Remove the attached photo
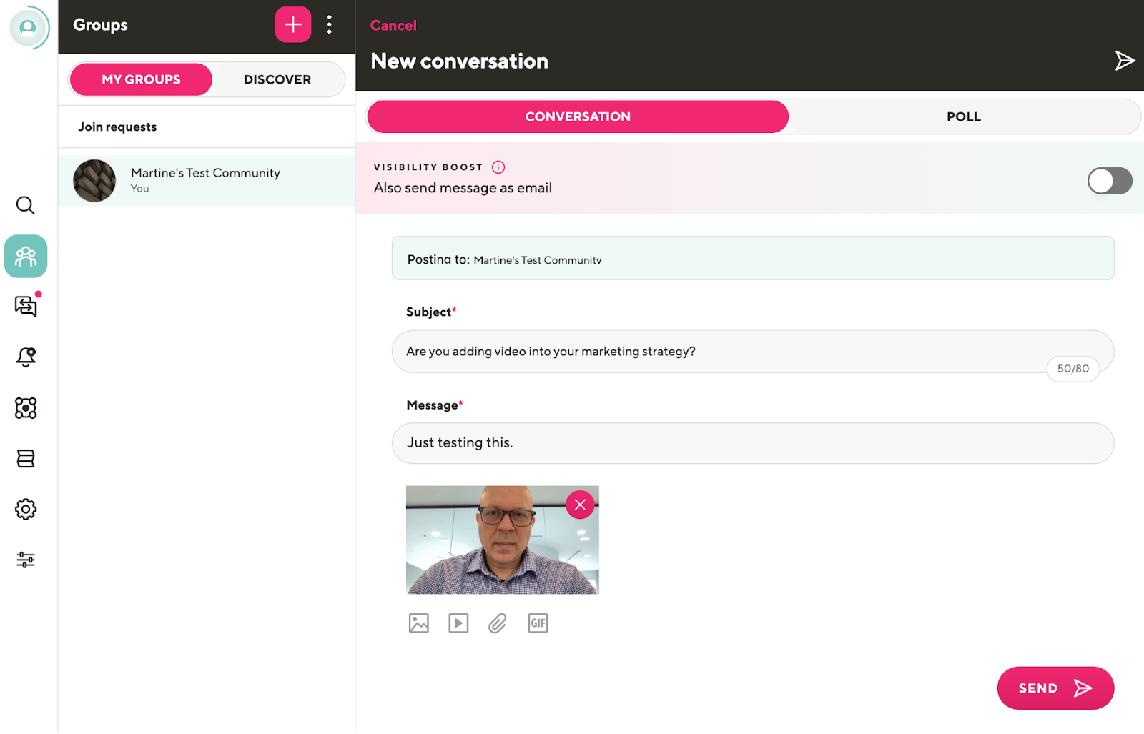Viewport: 1144px width, 734px height. pyautogui.click(x=580, y=504)
